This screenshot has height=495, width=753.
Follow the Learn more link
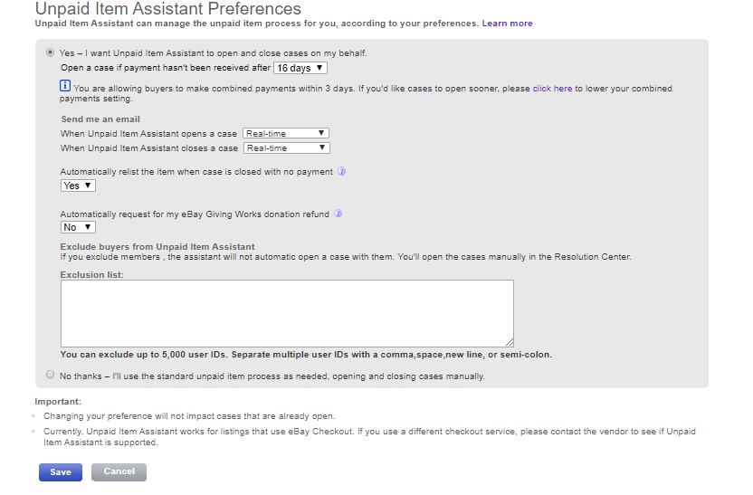pos(507,24)
